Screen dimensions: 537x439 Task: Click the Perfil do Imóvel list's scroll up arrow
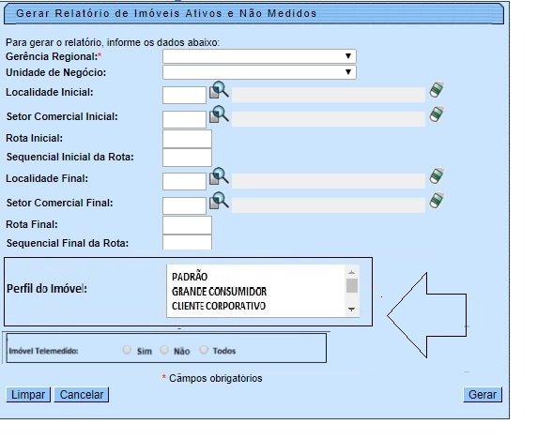click(x=352, y=273)
